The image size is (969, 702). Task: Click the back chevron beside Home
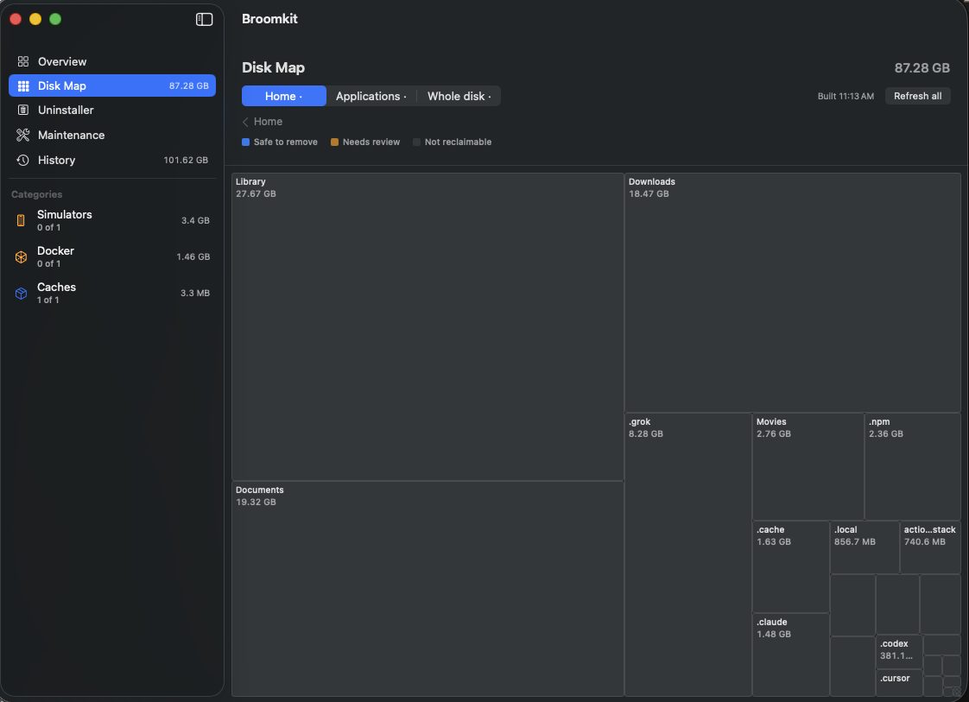tap(245, 122)
